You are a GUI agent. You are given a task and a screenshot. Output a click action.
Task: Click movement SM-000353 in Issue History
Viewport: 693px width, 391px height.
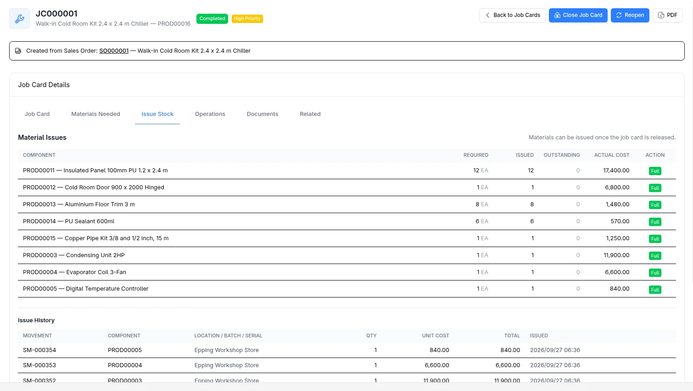pyautogui.click(x=39, y=365)
